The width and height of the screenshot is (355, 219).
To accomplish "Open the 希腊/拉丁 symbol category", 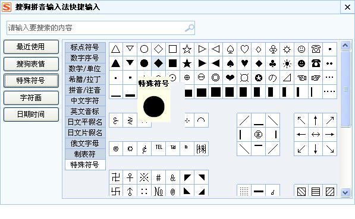I will click(85, 80).
